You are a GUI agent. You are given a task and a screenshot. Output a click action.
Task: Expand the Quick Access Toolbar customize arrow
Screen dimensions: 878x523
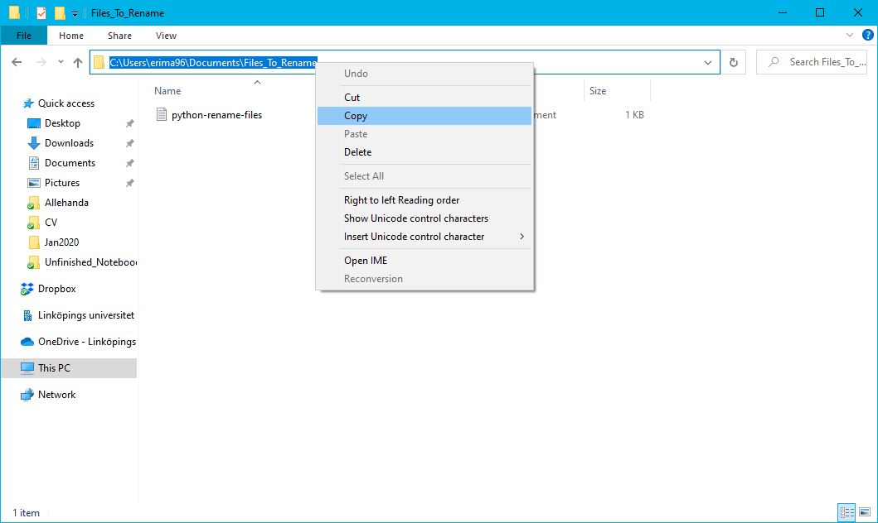(75, 13)
